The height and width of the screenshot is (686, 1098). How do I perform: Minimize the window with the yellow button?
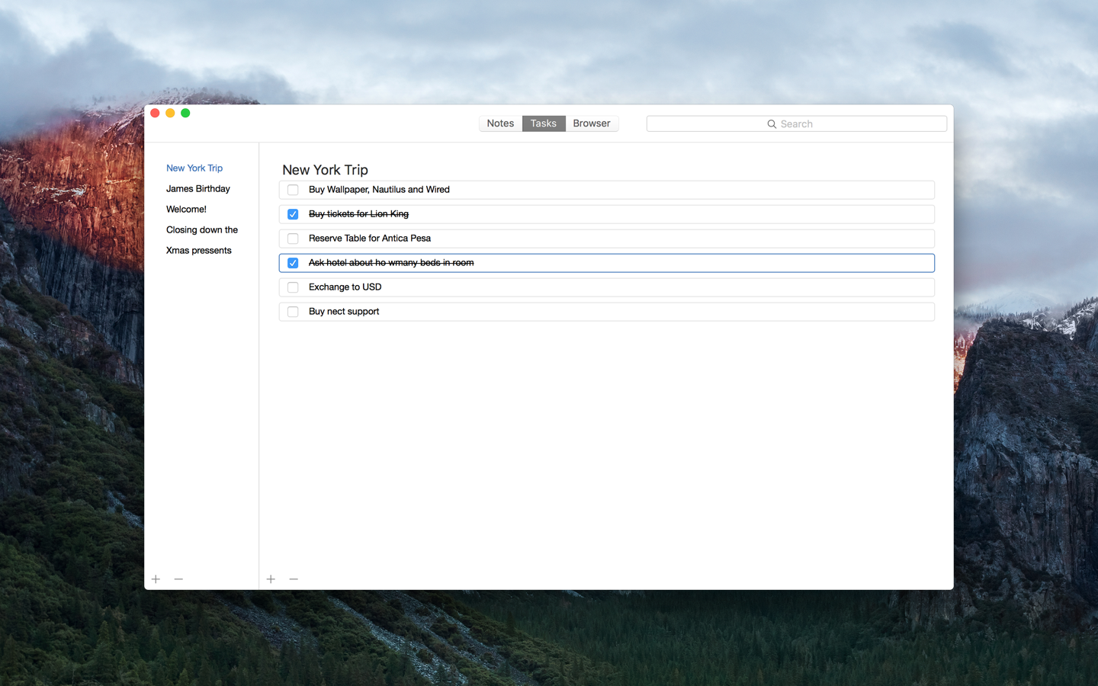click(x=170, y=113)
